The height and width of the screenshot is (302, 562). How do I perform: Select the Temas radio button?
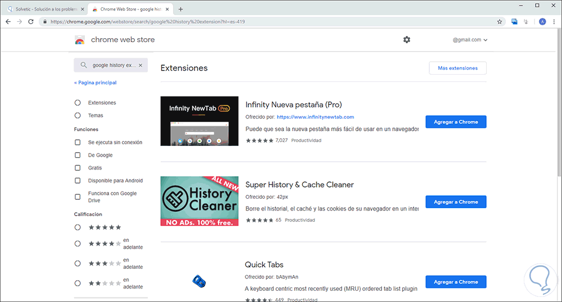pos(78,116)
